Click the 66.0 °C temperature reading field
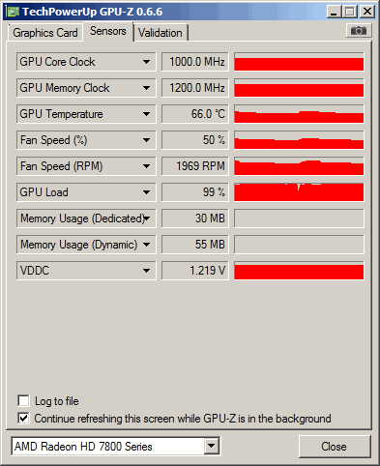Image resolution: width=380 pixels, height=466 pixels. [195, 114]
